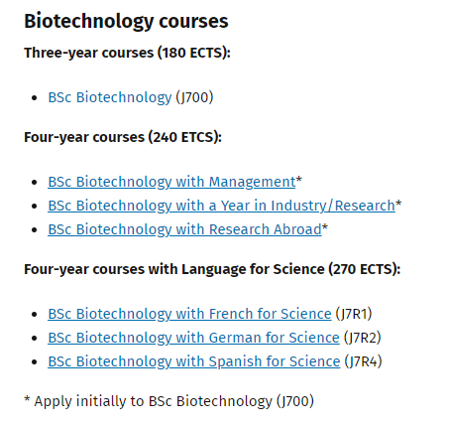Click the Apply initially to BSc Biotechnology footnote
Viewport: 449px width, 426px height.
168,401
